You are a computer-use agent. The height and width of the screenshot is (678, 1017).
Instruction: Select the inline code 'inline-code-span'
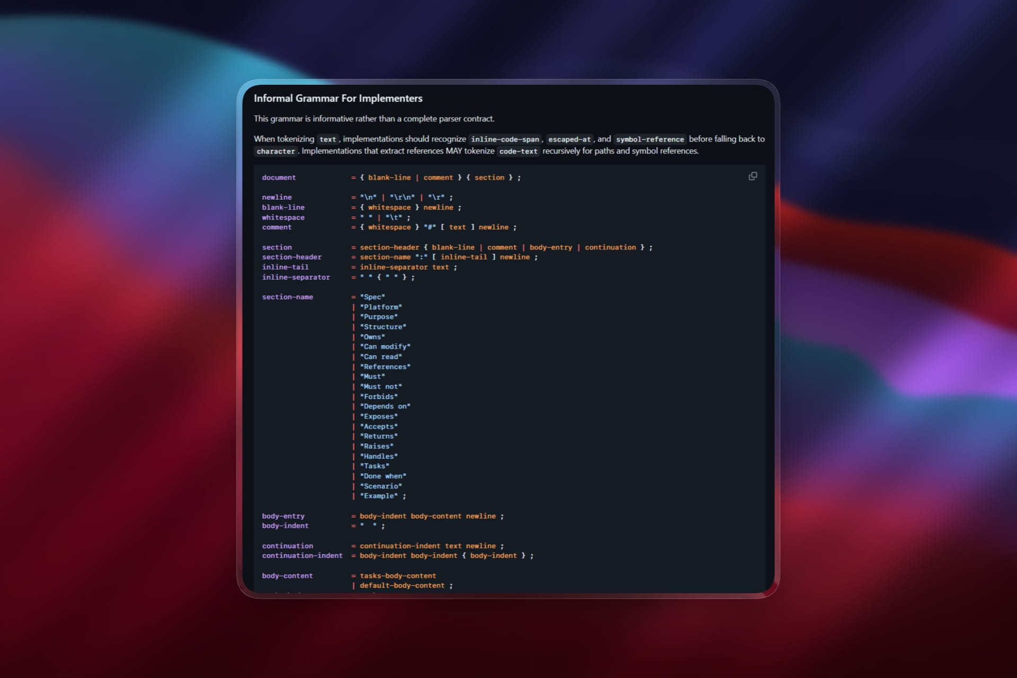coord(505,139)
